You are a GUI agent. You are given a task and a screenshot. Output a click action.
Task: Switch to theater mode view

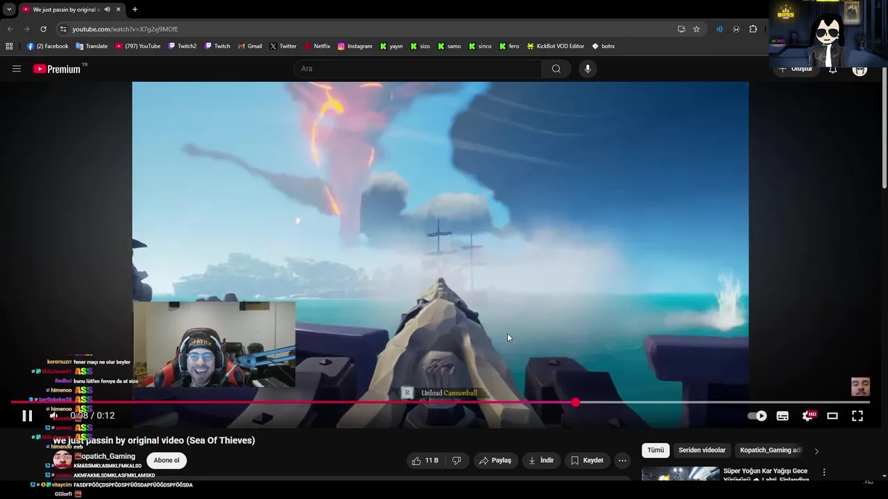coord(832,416)
